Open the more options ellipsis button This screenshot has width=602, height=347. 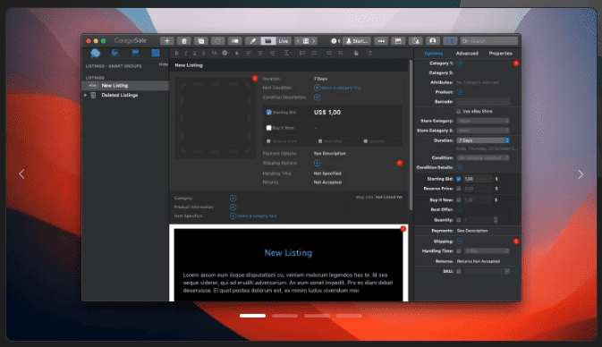click(x=381, y=41)
